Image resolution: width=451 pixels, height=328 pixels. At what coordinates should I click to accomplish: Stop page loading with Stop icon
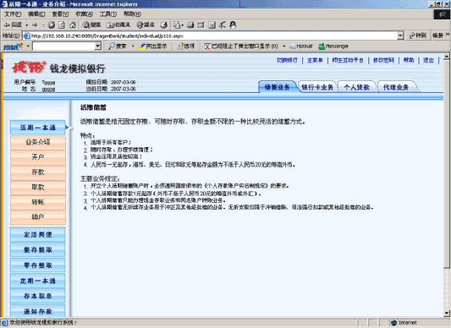[x=52, y=25]
